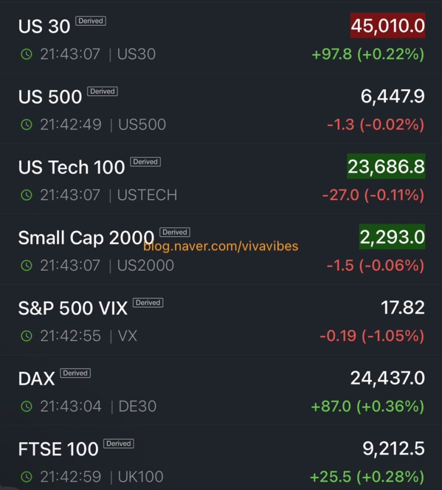Click the clock icon next to VX time
The width and height of the screenshot is (442, 490).
click(x=27, y=336)
